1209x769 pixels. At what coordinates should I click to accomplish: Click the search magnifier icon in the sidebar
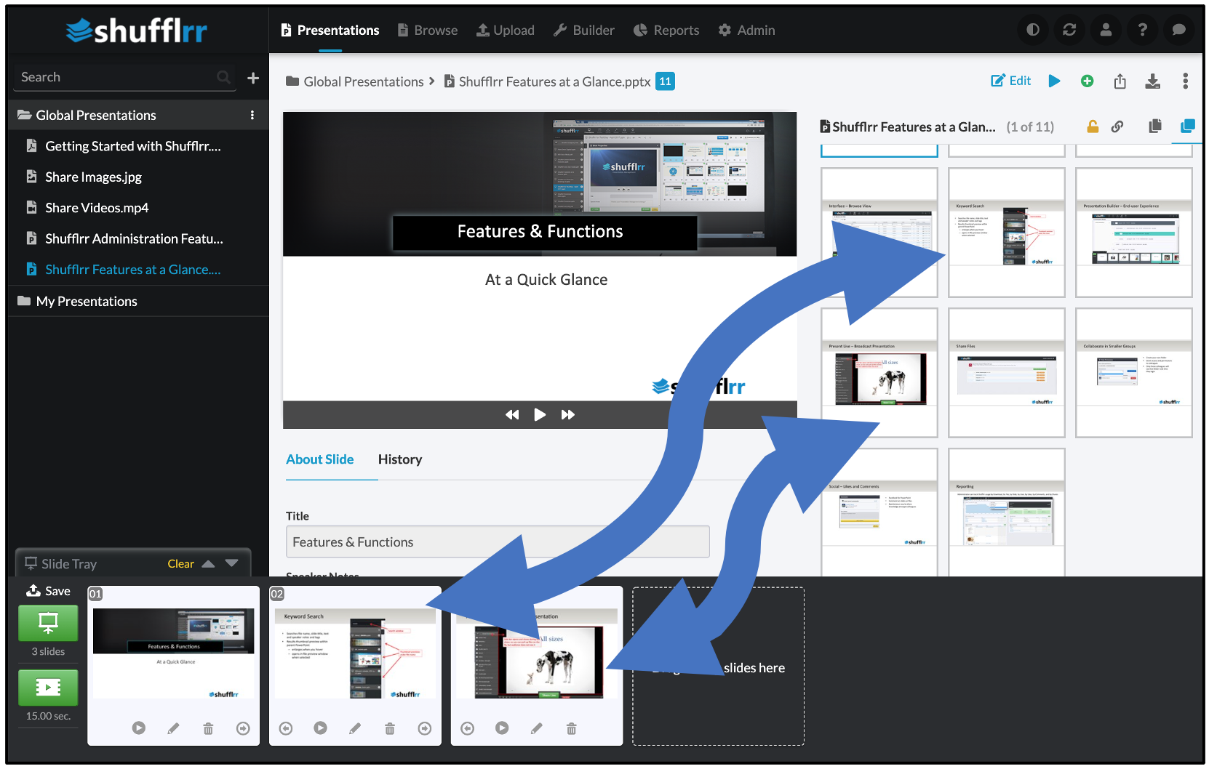[223, 77]
